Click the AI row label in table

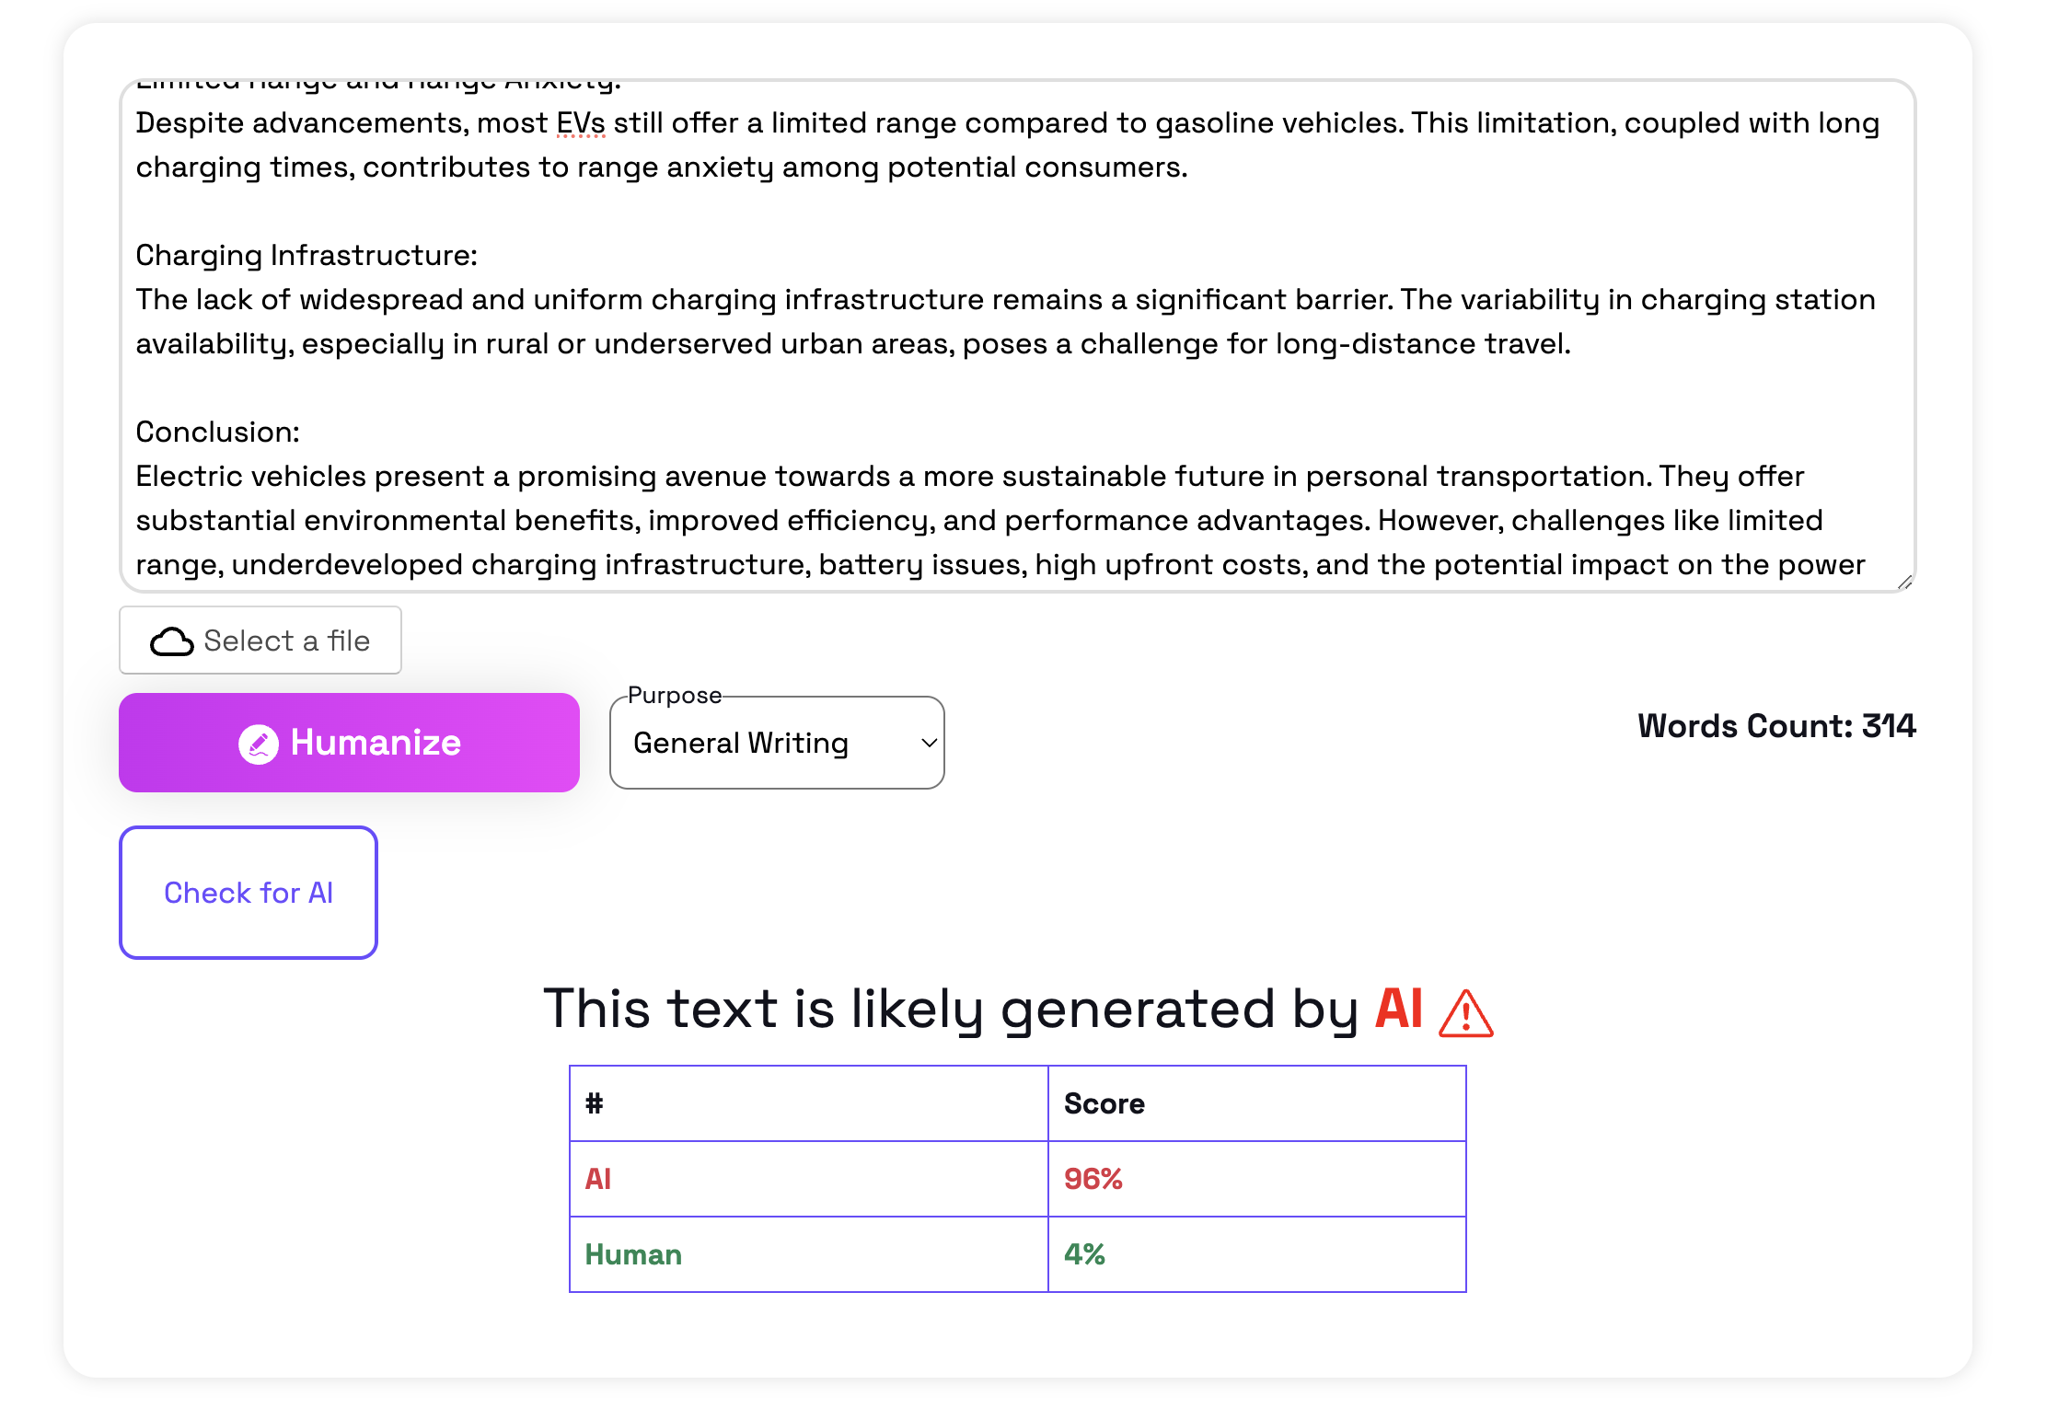point(598,1179)
